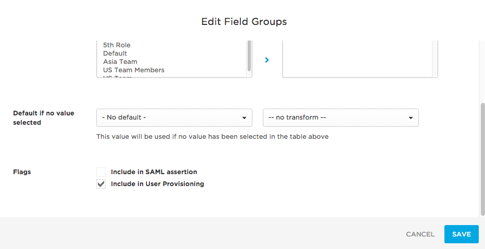Click the blue arrow to move selected role
485x249 pixels.
click(267, 60)
